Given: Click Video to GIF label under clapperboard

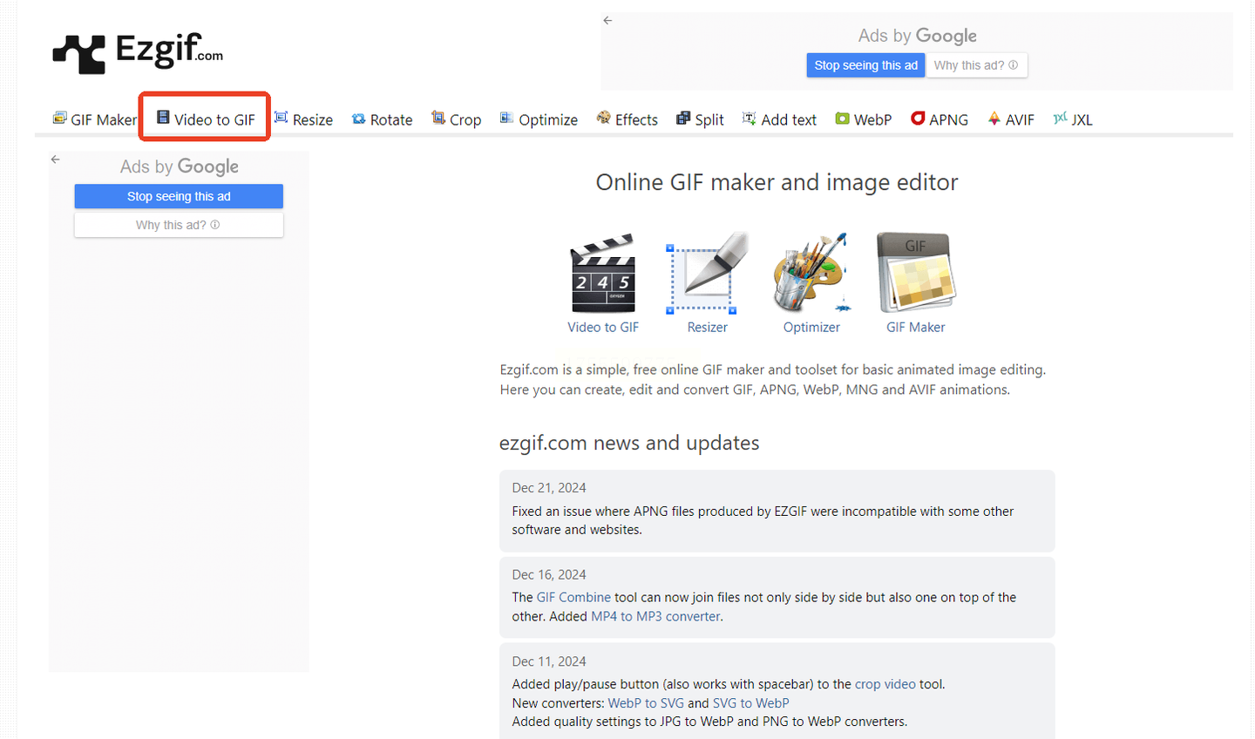Looking at the screenshot, I should tap(603, 327).
